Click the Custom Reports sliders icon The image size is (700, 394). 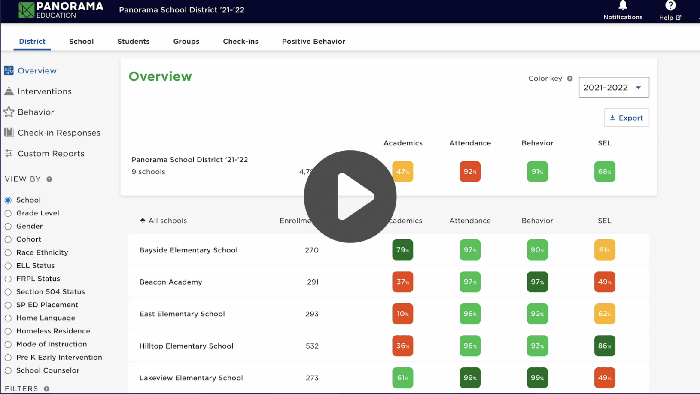9,153
